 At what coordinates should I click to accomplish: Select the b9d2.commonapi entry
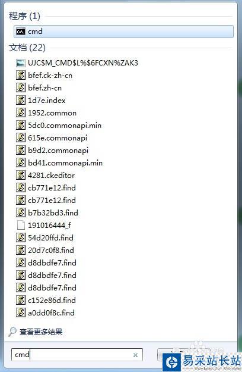[58, 150]
